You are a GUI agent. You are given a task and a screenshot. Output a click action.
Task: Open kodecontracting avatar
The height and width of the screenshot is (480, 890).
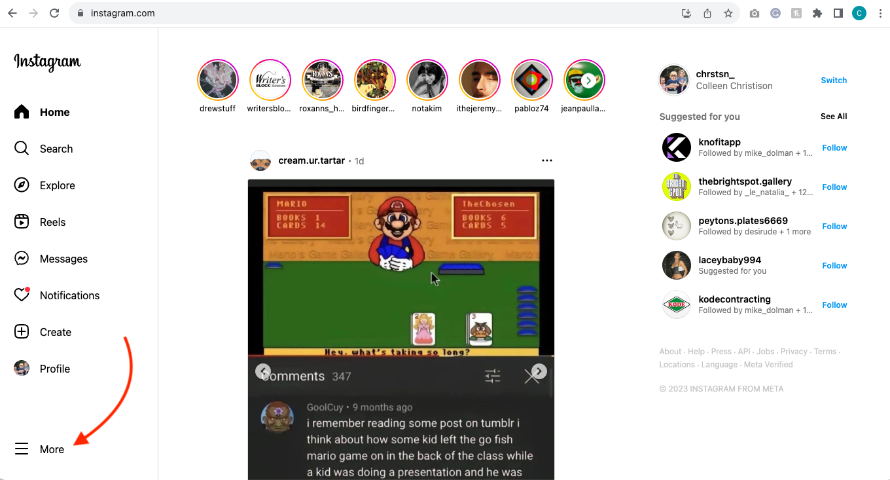677,305
